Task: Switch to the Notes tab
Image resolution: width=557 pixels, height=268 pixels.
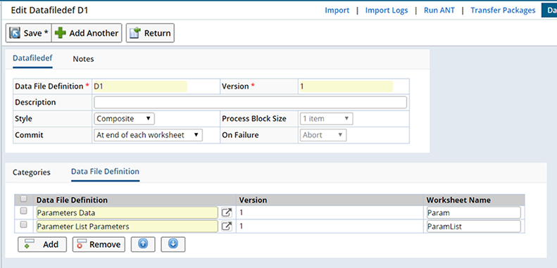Action: (84, 59)
